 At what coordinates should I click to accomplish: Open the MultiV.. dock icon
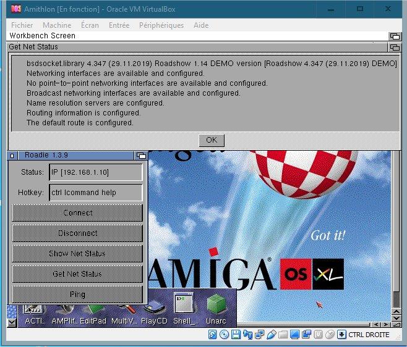(x=124, y=315)
